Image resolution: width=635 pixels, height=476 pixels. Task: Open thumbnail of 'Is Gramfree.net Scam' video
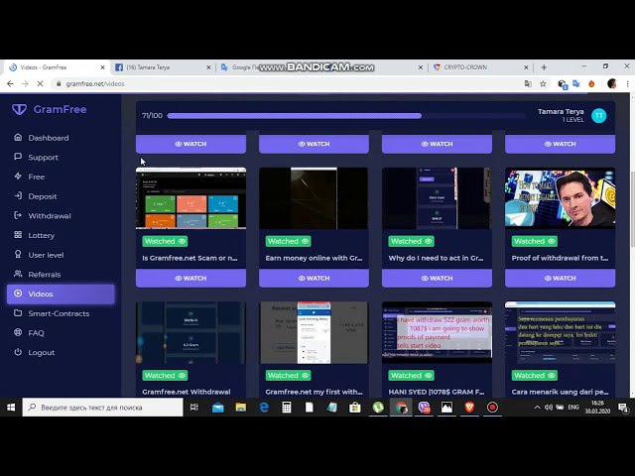190,198
